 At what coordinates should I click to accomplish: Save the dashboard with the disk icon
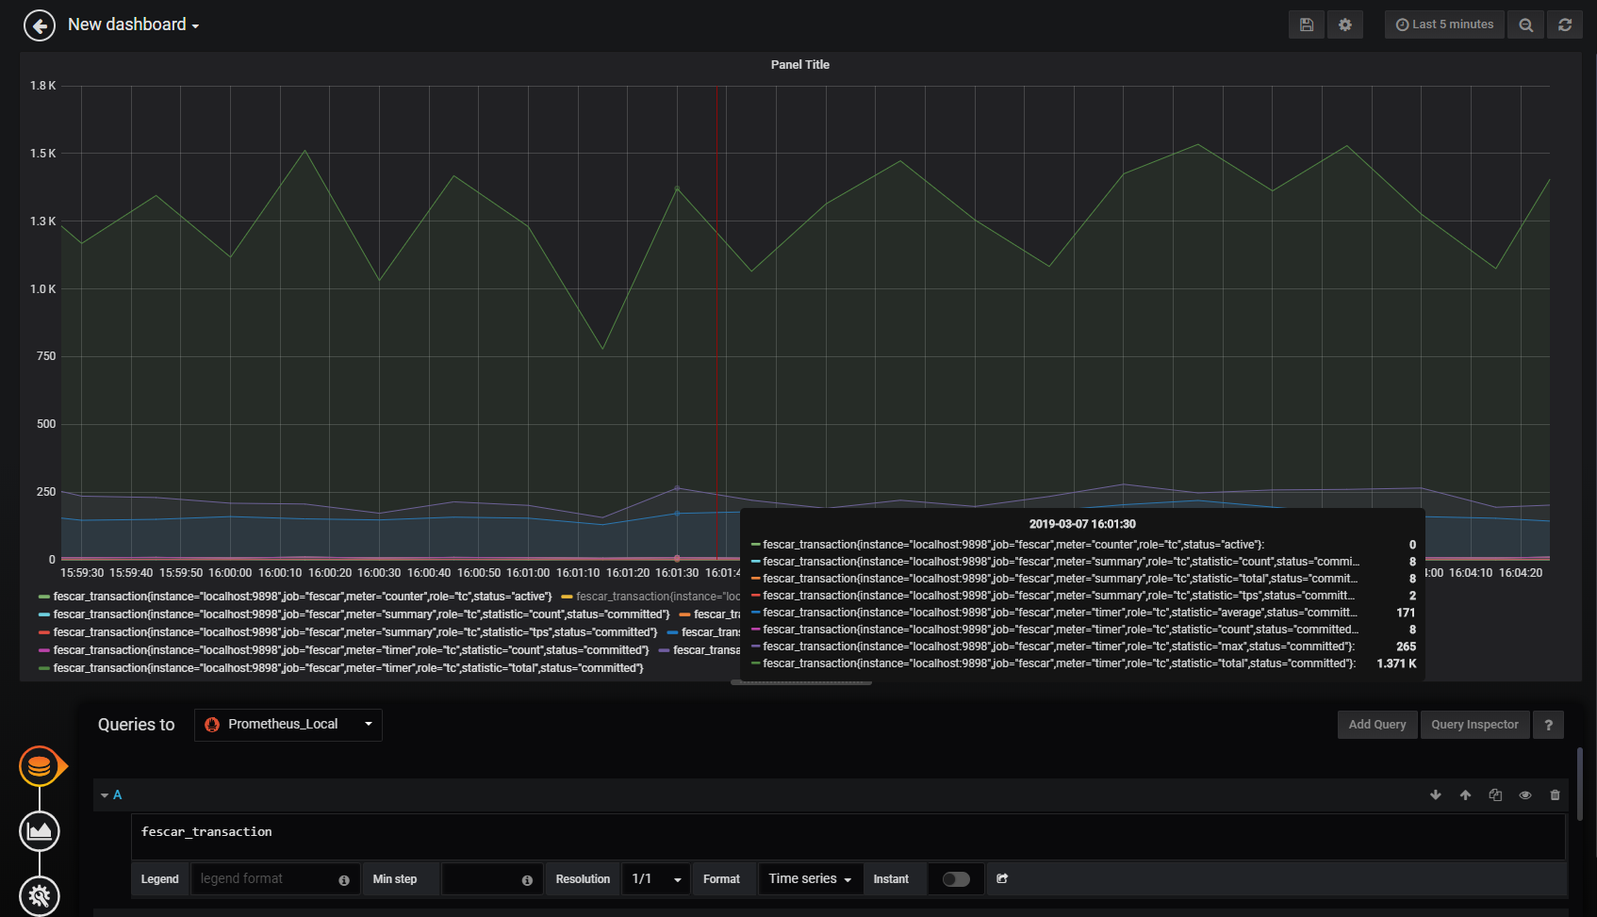pyautogui.click(x=1306, y=25)
